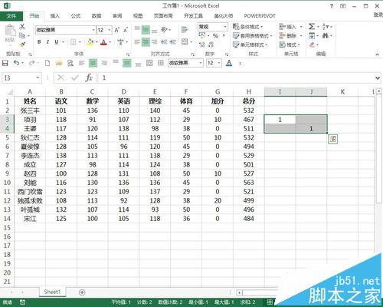Screen dimensions: 383x307
Task: Toggle Middle Align in ribbon
Action: click(x=146, y=30)
